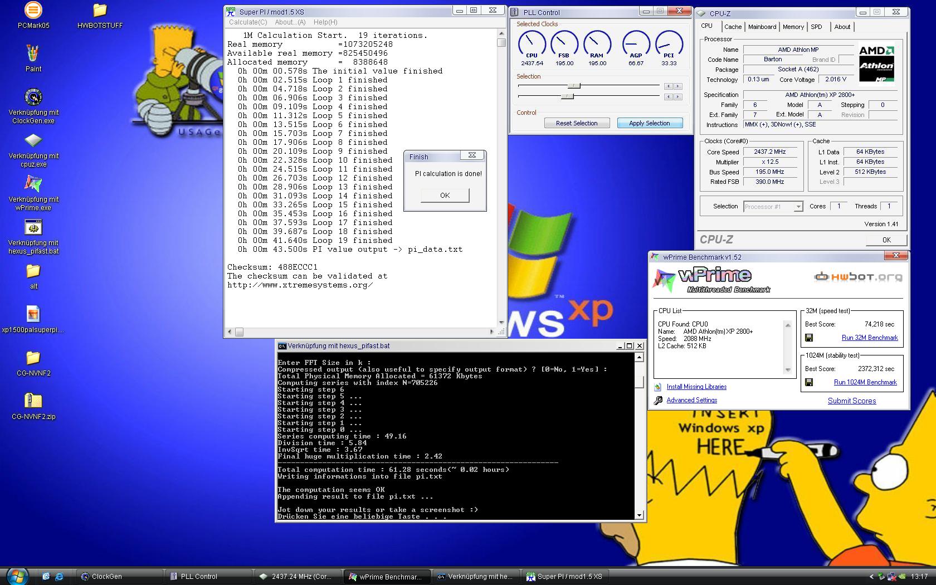The width and height of the screenshot is (936, 585).
Task: Click Apply Selection in PLL Control
Action: click(650, 123)
